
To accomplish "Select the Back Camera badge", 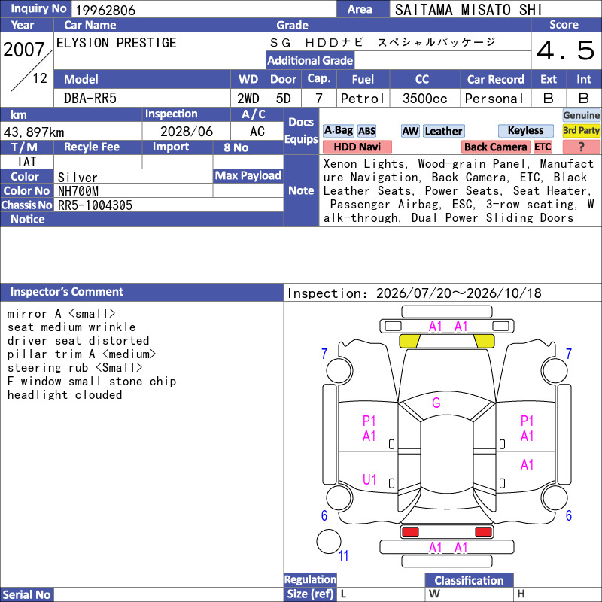I will (x=495, y=147).
